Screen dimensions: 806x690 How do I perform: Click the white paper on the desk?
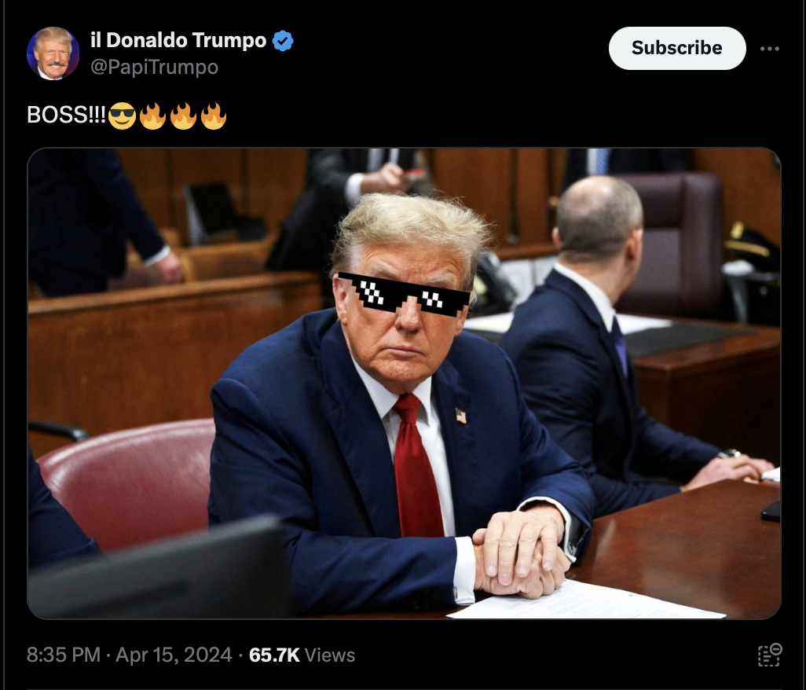point(586,601)
